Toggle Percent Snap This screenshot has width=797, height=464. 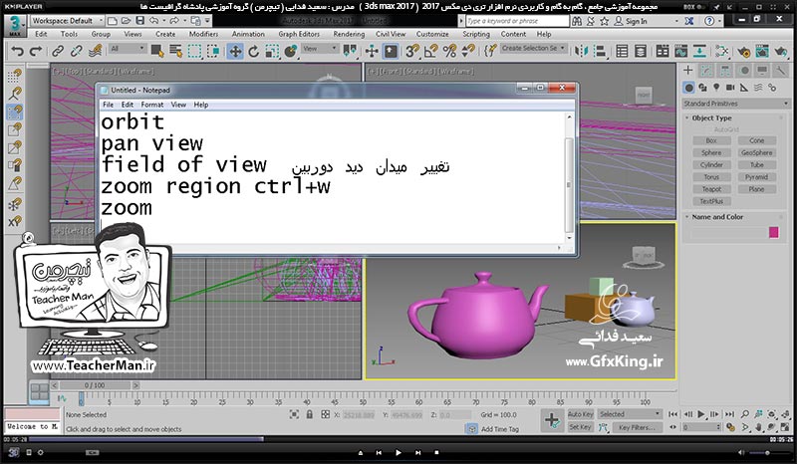coord(450,52)
